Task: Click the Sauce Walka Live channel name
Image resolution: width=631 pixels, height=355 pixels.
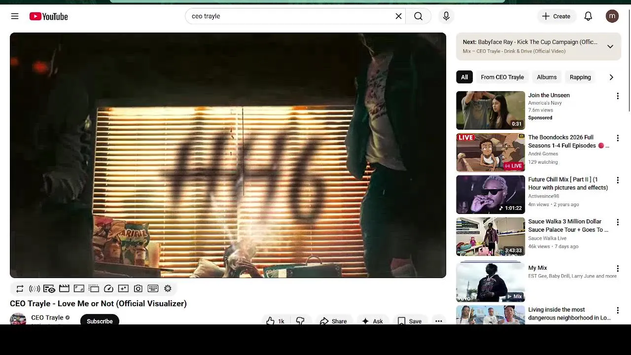Action: [x=547, y=238]
